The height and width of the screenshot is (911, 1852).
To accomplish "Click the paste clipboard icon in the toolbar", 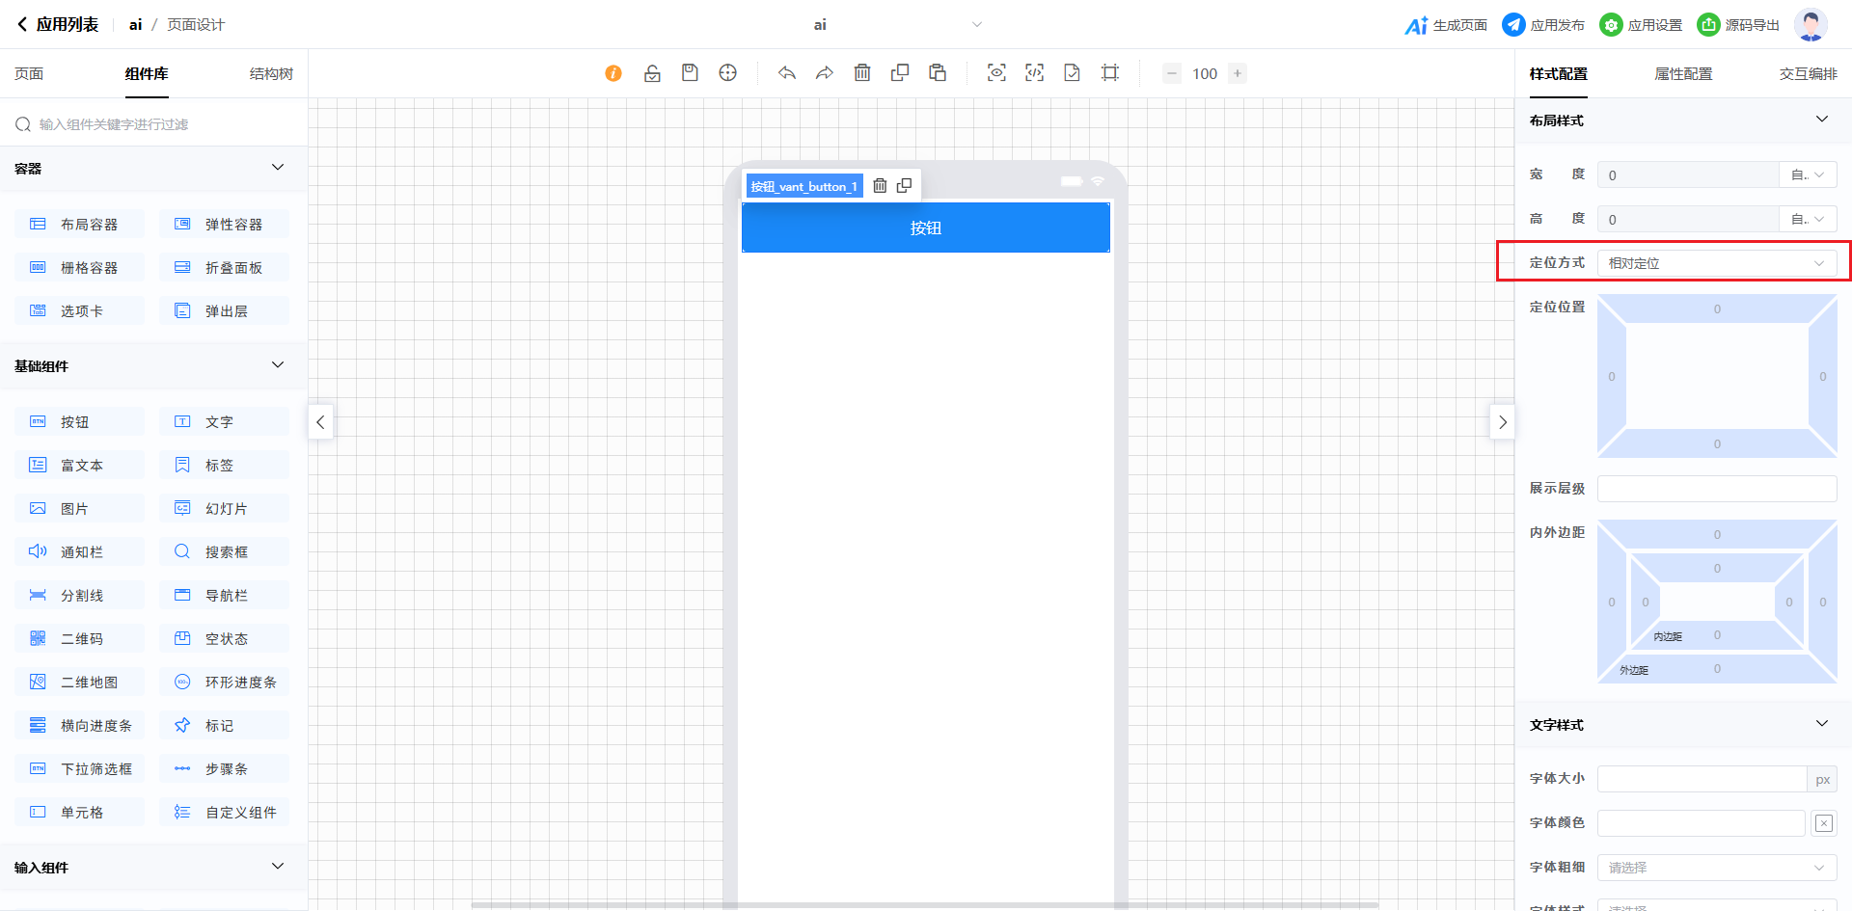I will [x=938, y=73].
